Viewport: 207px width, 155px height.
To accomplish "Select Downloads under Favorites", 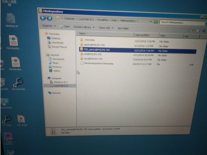I will click(57, 42).
